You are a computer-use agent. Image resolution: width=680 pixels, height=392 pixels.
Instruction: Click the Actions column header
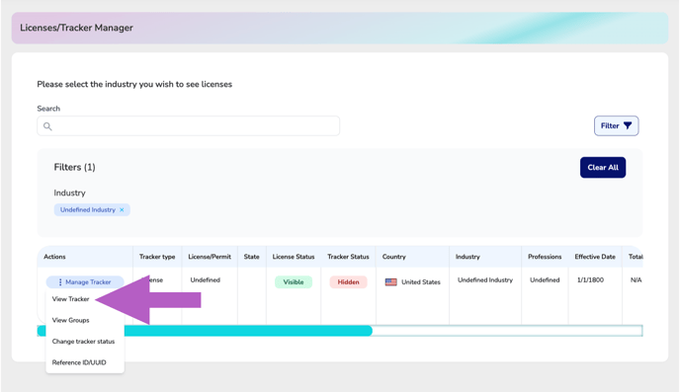[x=54, y=257]
